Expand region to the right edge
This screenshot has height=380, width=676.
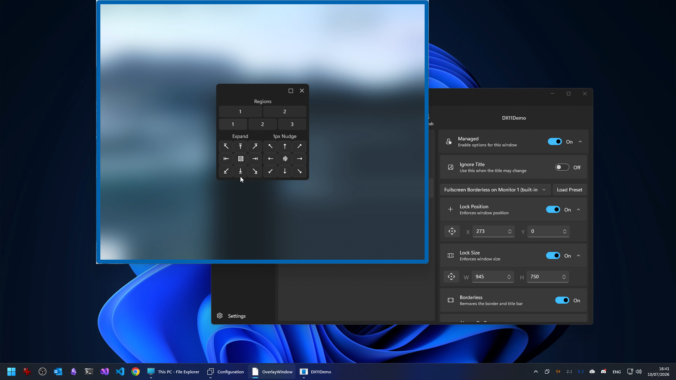[x=255, y=159]
